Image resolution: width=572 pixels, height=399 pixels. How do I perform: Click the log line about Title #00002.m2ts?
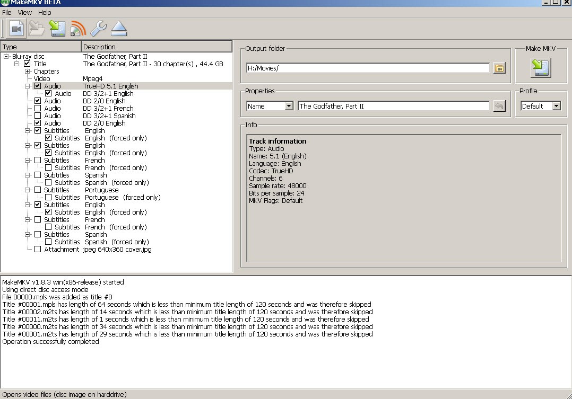(187, 312)
